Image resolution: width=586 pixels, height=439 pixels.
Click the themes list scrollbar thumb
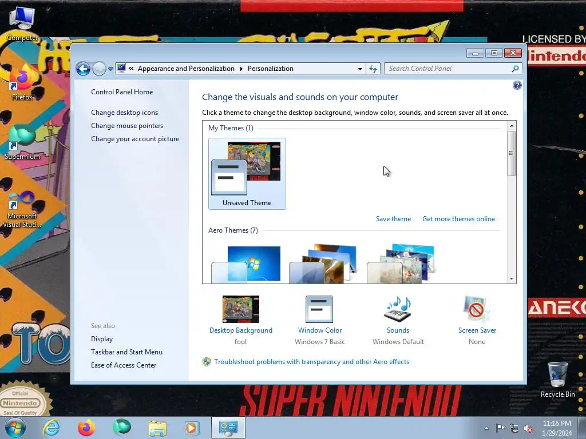(511, 153)
